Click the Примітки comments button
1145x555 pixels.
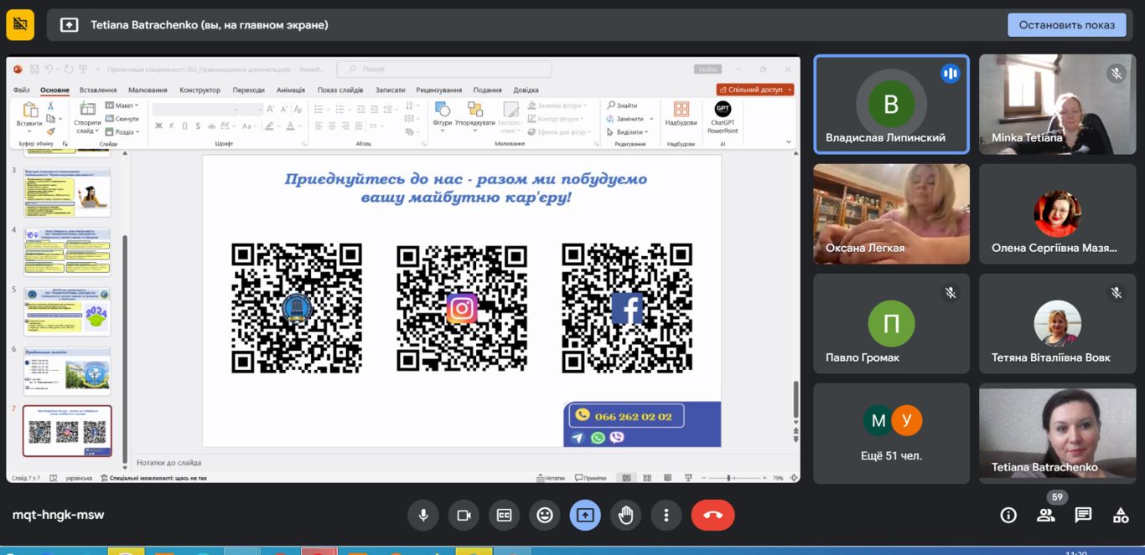pos(590,478)
